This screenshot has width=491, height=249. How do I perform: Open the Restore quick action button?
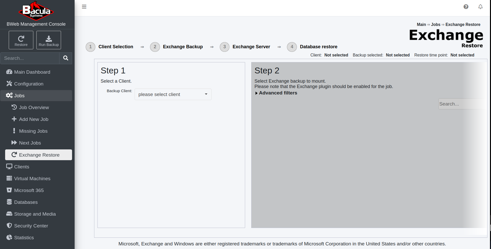21,40
